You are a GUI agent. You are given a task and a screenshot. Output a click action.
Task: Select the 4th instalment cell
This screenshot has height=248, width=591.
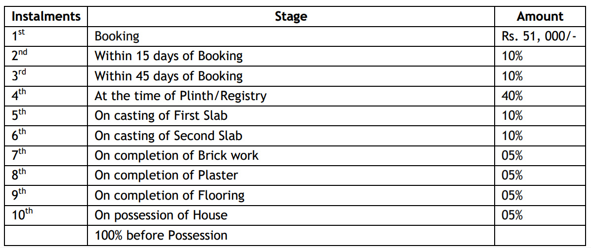[x=20, y=95]
